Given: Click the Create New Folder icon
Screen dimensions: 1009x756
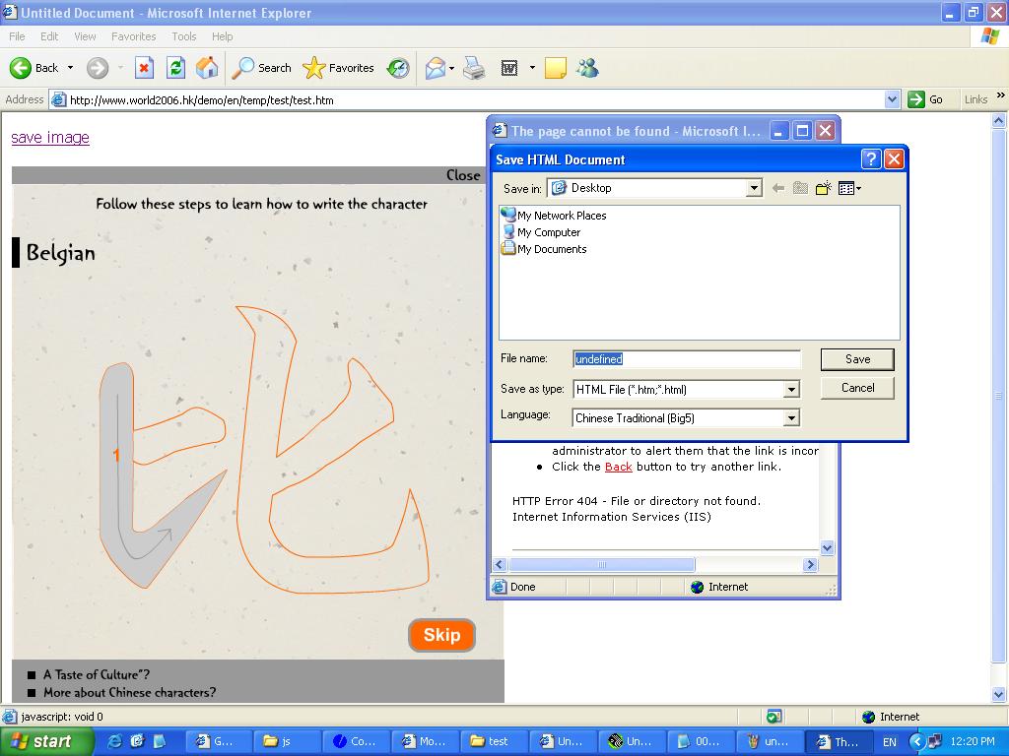Looking at the screenshot, I should click(823, 188).
